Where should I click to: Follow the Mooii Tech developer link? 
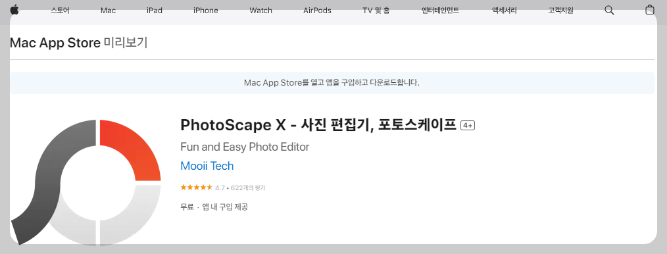[207, 166]
